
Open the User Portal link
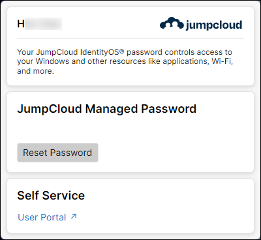pyautogui.click(x=42, y=217)
